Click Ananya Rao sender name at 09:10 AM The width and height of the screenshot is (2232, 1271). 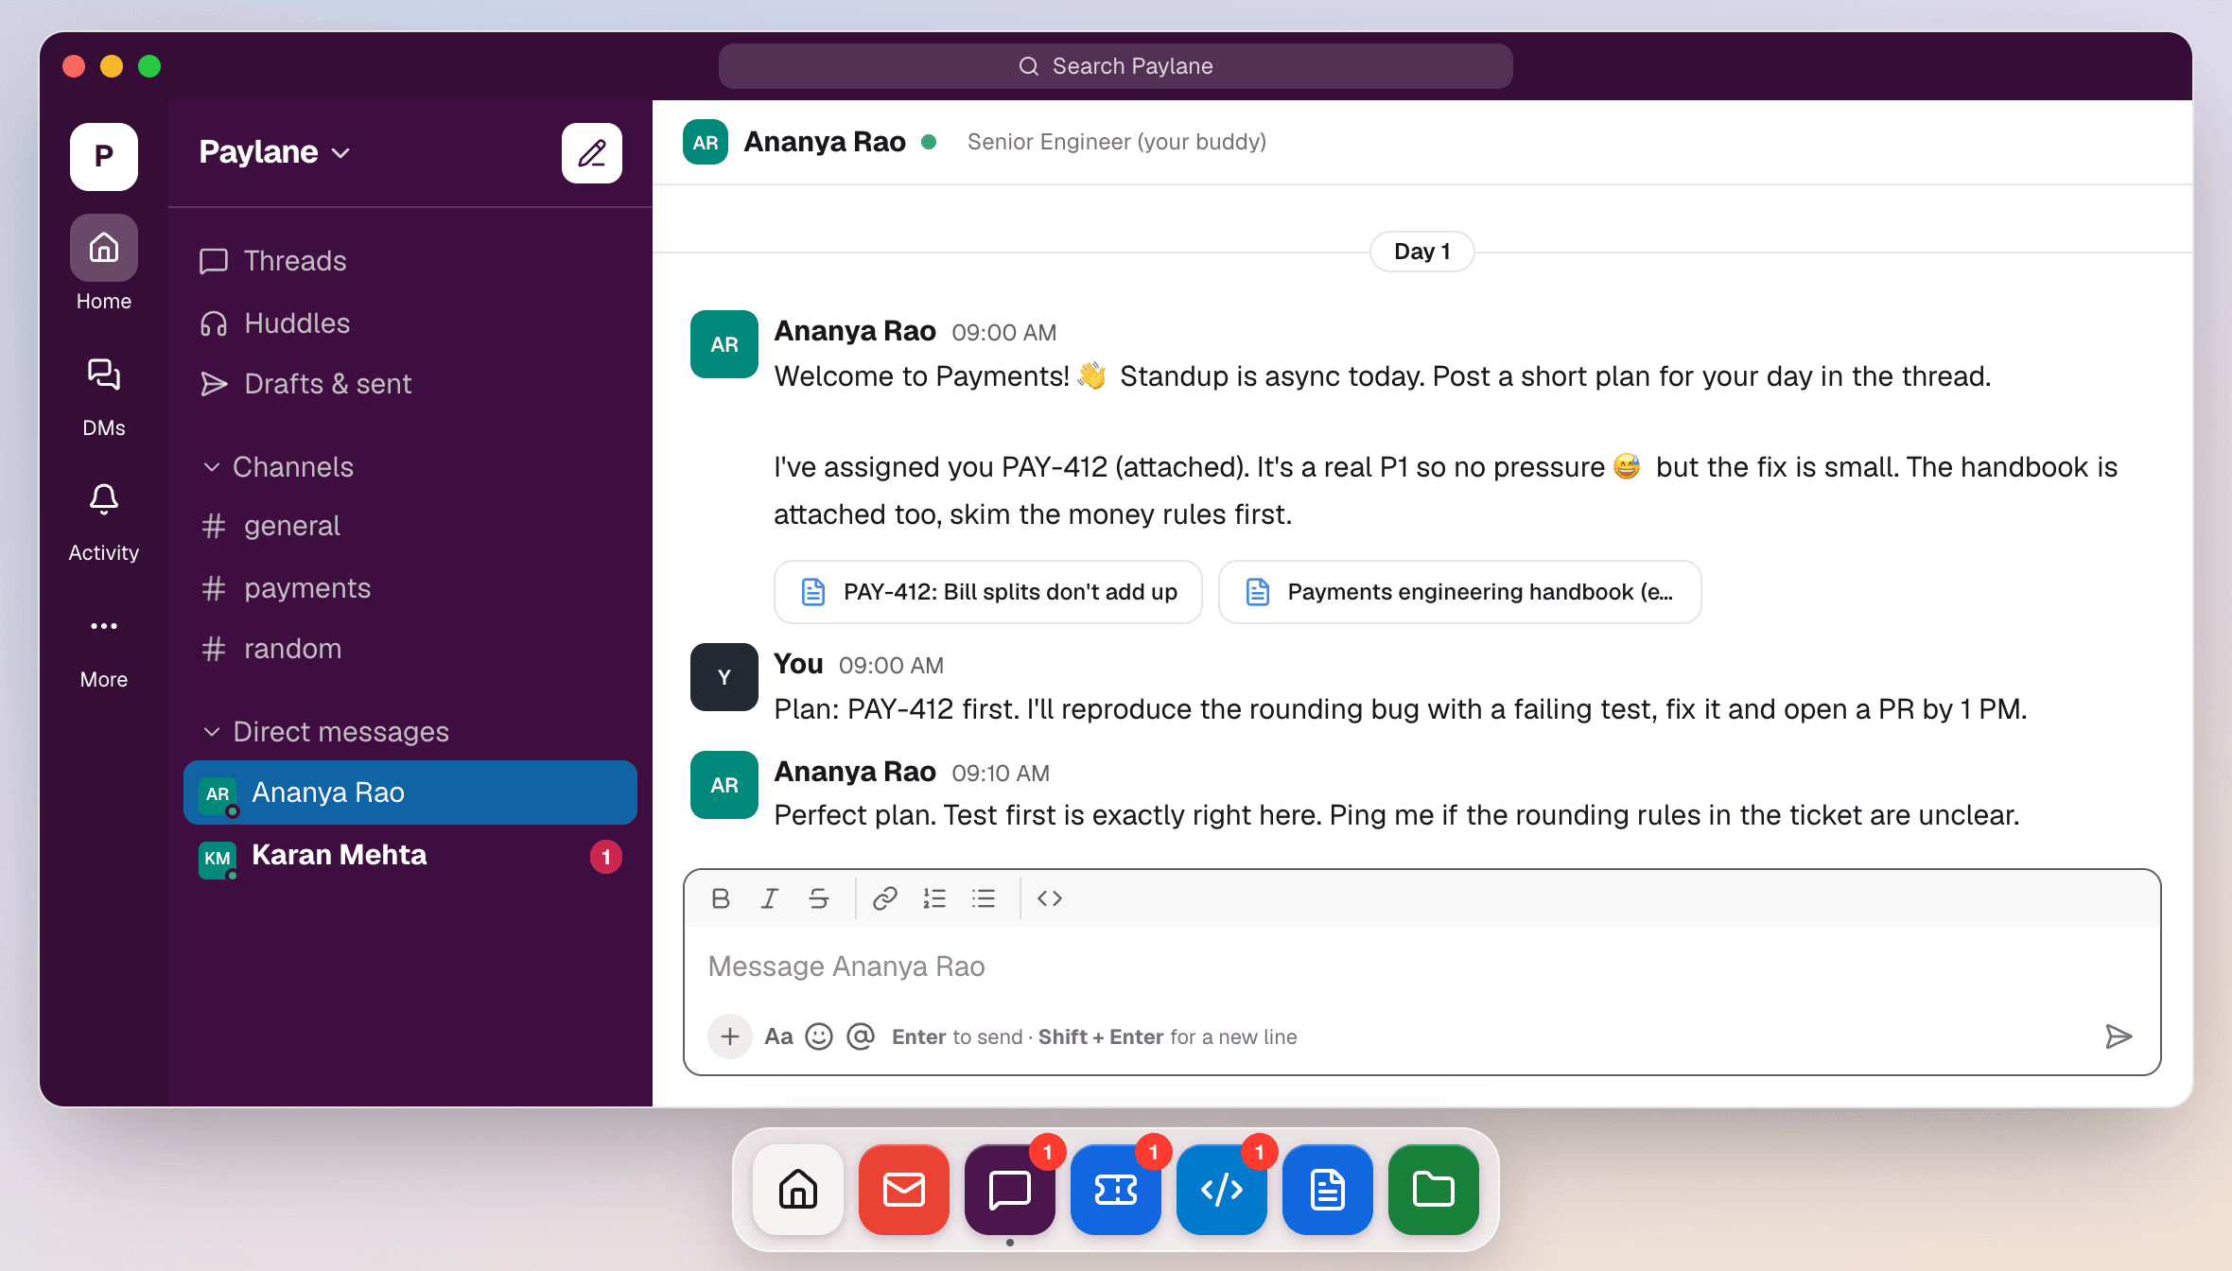(x=855, y=772)
